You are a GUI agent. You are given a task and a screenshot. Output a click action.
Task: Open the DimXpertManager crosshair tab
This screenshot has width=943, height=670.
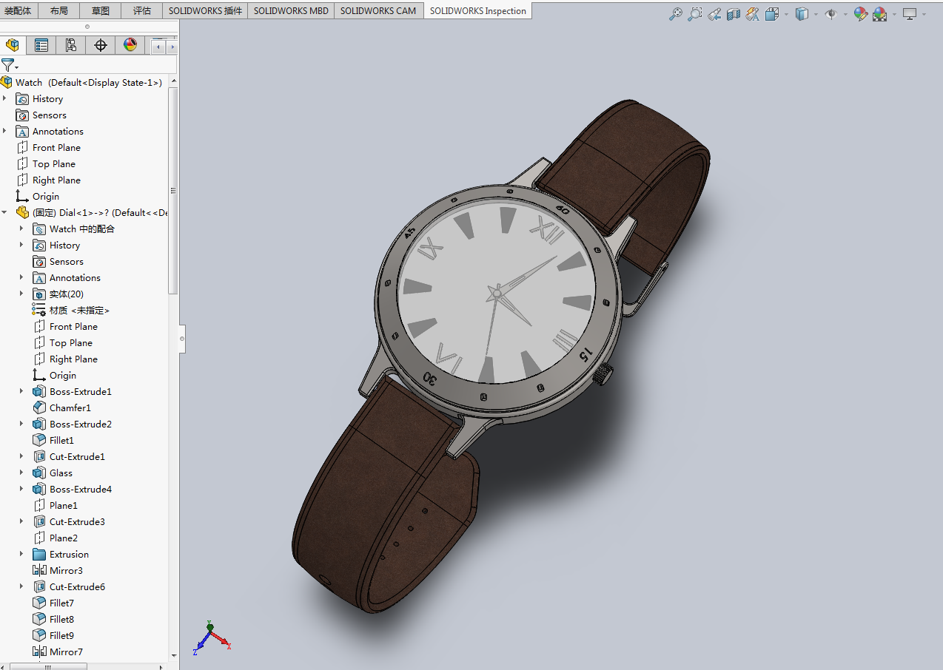(x=101, y=46)
